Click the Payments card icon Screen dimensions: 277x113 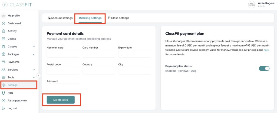tap(3, 62)
